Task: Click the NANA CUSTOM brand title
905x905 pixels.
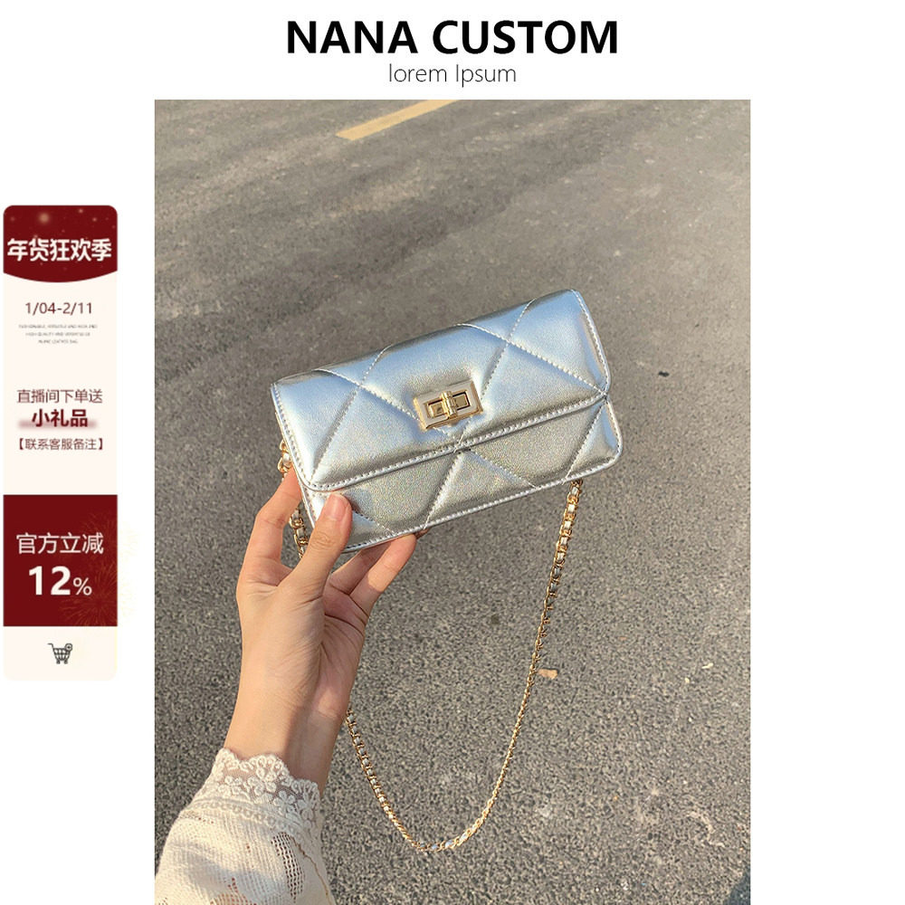Action: click(452, 37)
